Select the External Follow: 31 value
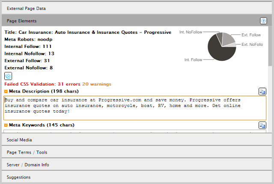The image size is (274, 184). (x=27, y=61)
